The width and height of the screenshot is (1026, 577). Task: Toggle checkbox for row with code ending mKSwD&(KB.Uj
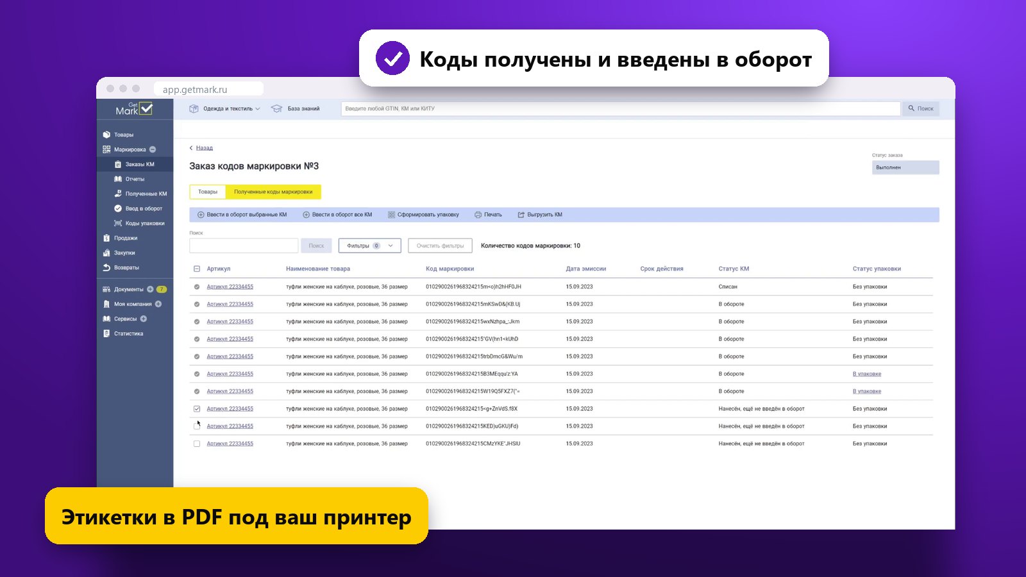tap(197, 305)
